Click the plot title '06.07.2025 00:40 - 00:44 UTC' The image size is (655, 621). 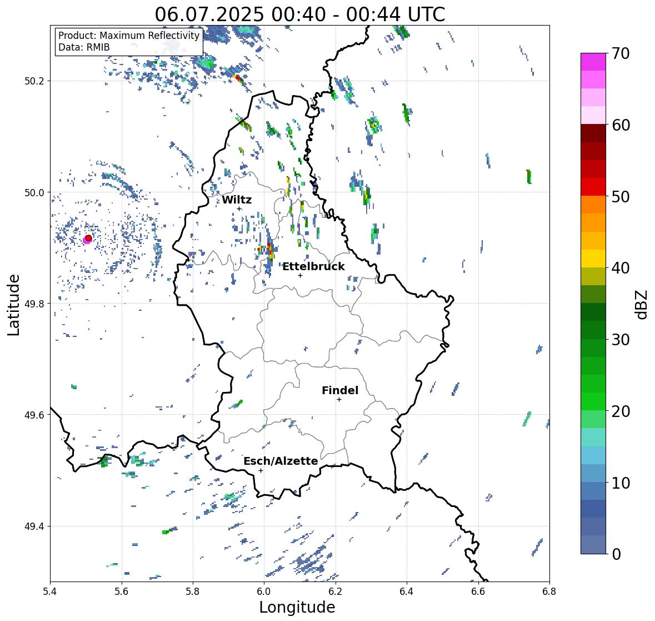(300, 14)
